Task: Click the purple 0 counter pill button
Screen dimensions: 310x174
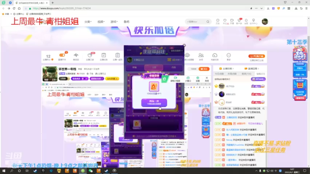Action: coord(79,79)
